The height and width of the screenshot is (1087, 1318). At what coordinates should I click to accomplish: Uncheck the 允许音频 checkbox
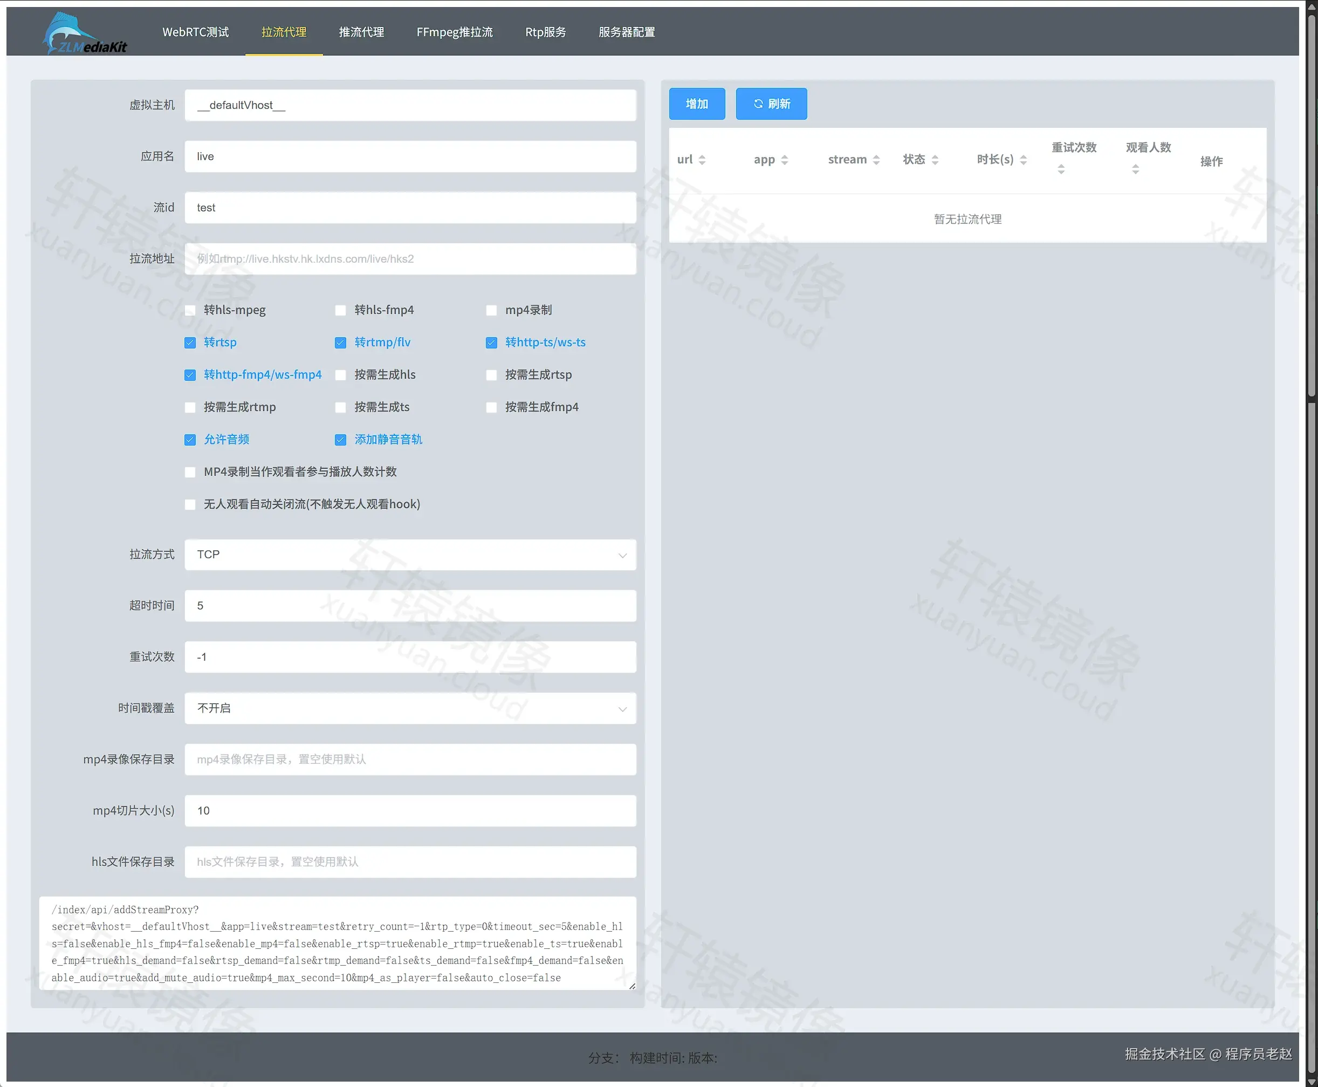[190, 440]
